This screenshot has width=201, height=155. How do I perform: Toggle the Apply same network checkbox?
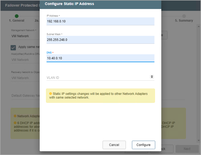click(13, 47)
